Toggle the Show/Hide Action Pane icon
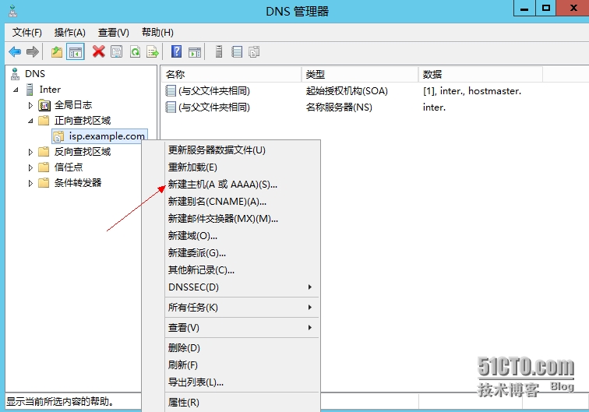The image size is (589, 412). pos(195,52)
